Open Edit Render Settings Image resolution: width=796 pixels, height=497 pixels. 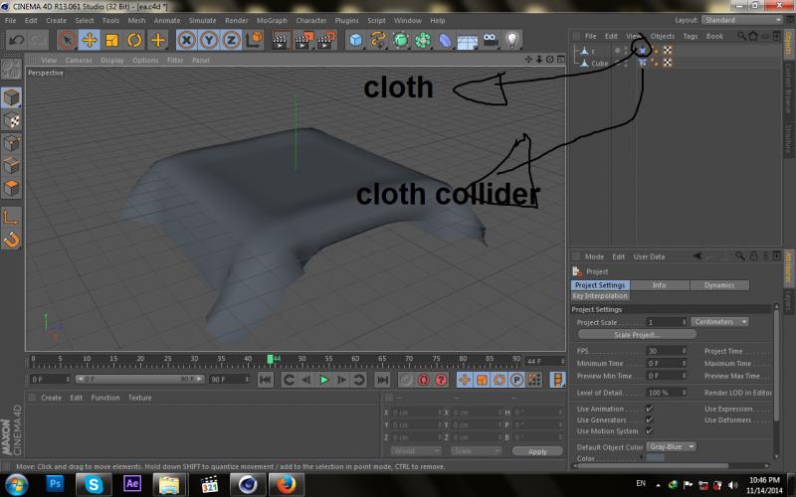(326, 40)
